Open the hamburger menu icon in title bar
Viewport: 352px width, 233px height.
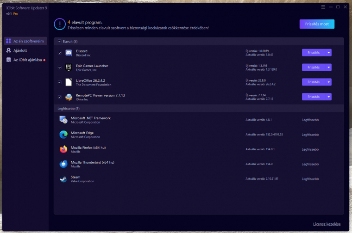[x=323, y=7]
